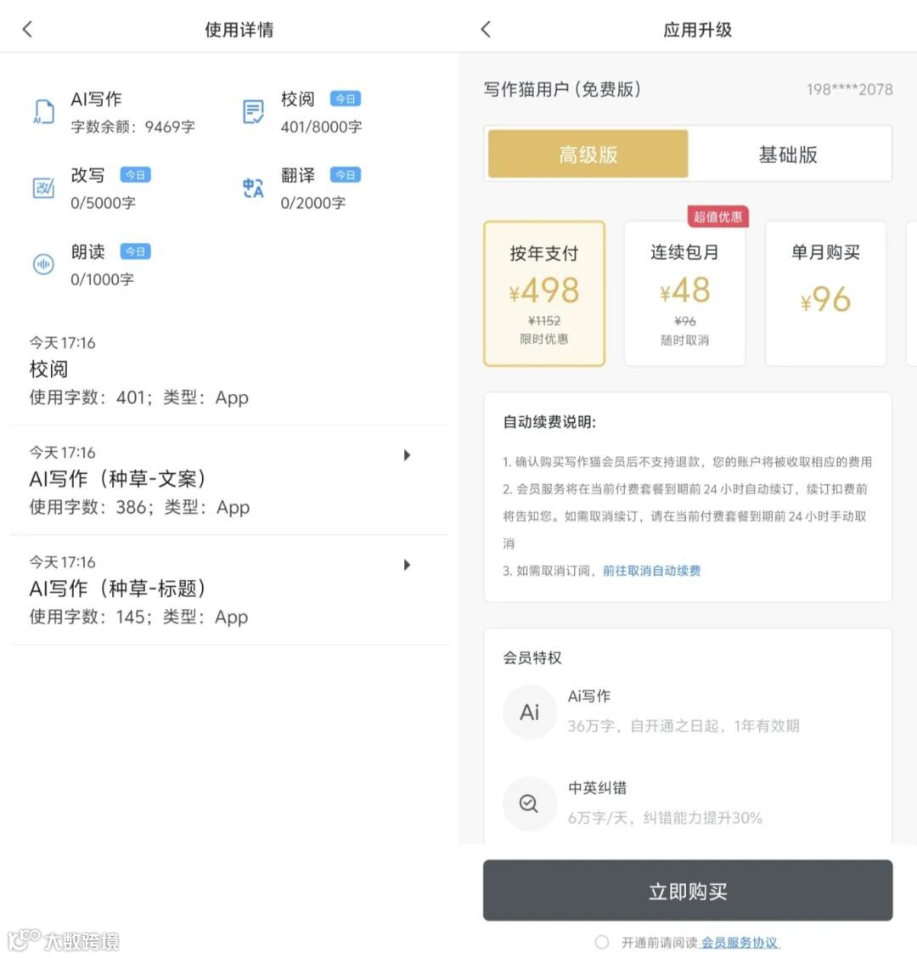The image size is (917, 958).
Task: Switch to the 高级版 tab
Action: click(588, 154)
